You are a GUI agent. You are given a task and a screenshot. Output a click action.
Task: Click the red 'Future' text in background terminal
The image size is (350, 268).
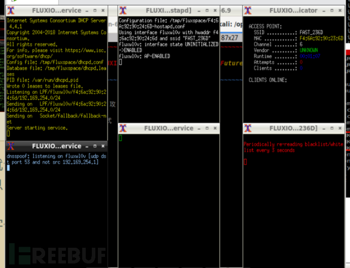(231, 63)
